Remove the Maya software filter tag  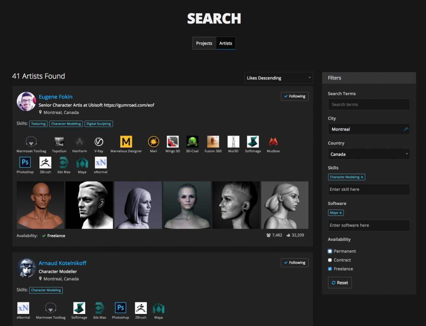341,213
